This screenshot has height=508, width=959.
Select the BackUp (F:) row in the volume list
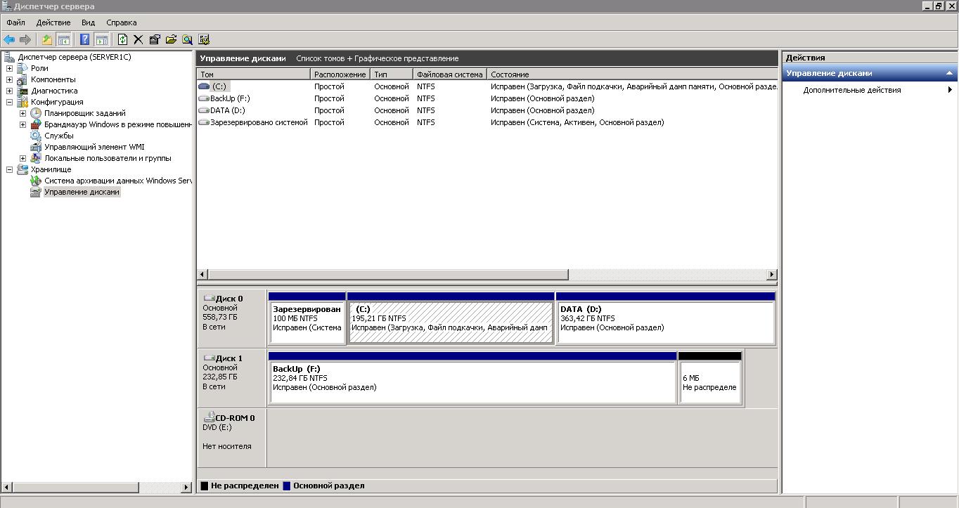487,98
